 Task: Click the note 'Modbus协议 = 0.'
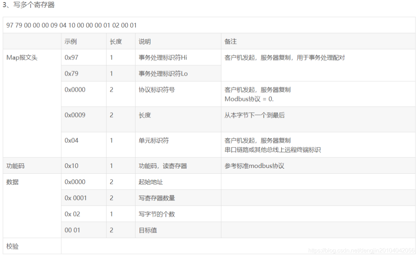click(x=249, y=99)
